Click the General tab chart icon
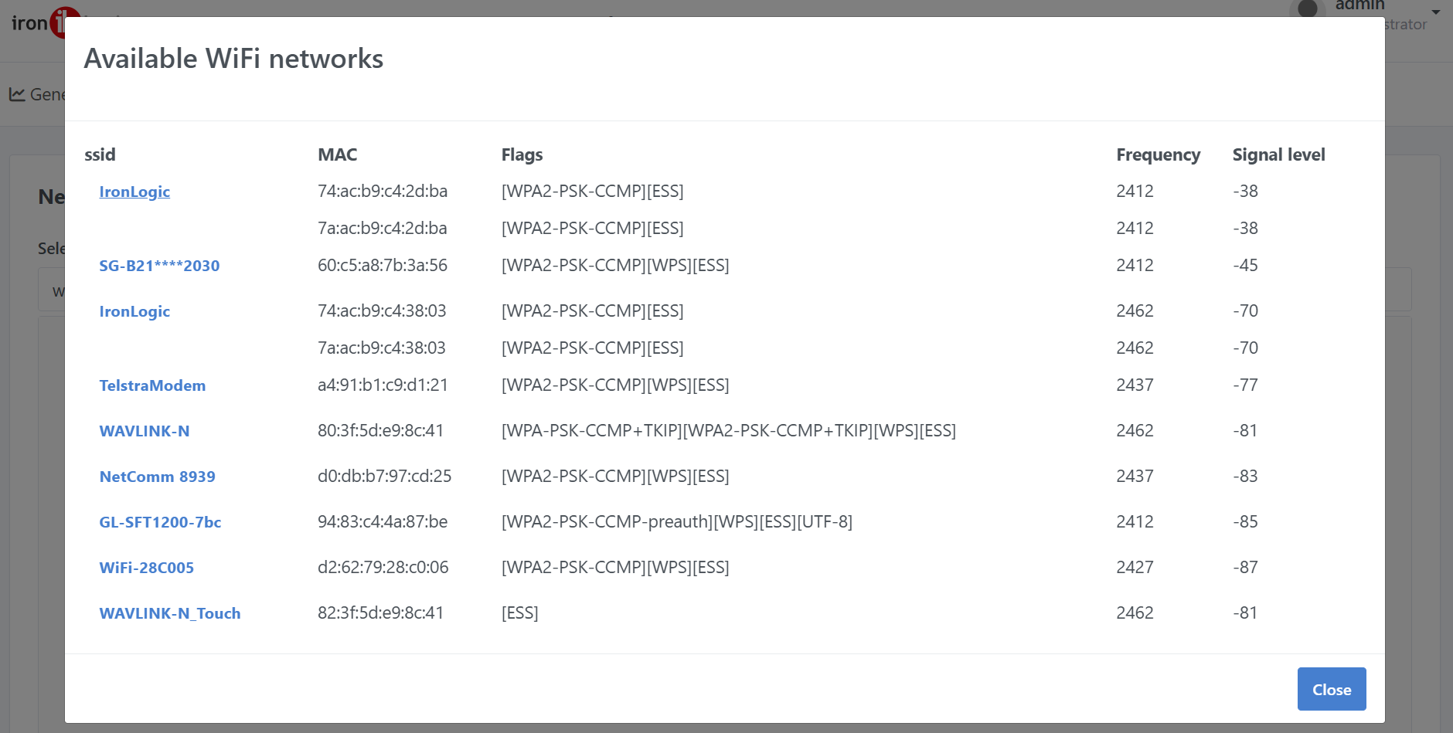 click(17, 94)
